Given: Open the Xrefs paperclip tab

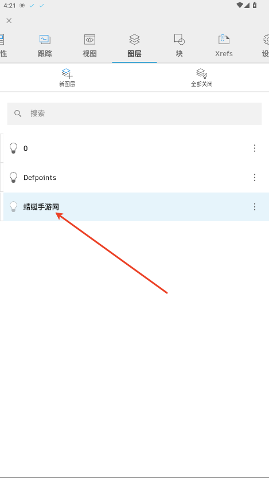Looking at the screenshot, I should click(x=224, y=40).
